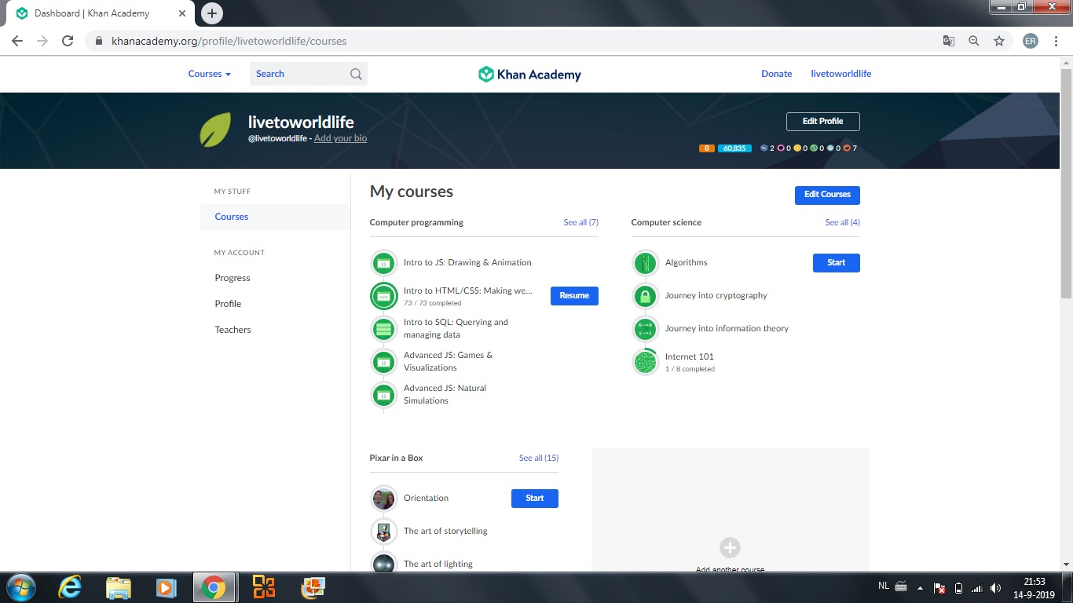Open the Courses dropdown menu
Screen dimensions: 1073x603
pyautogui.click(x=210, y=74)
